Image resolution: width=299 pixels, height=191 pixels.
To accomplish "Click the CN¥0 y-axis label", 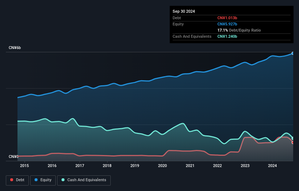I will 13,157.
